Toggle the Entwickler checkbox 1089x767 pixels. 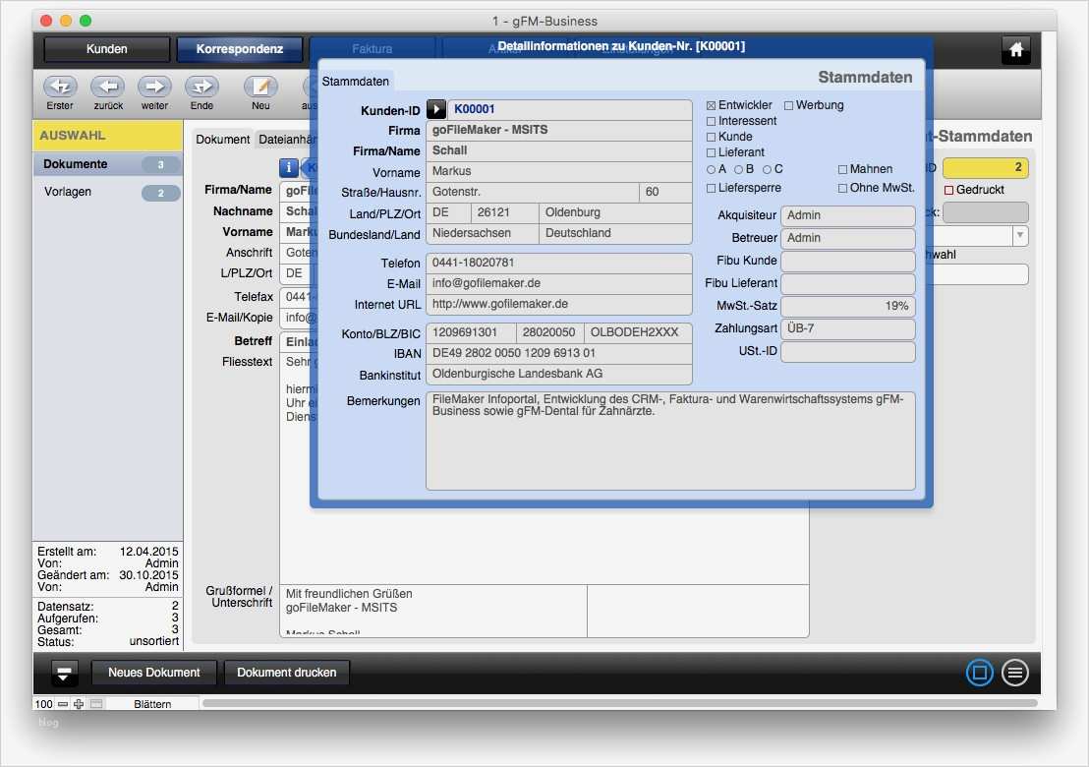(712, 105)
